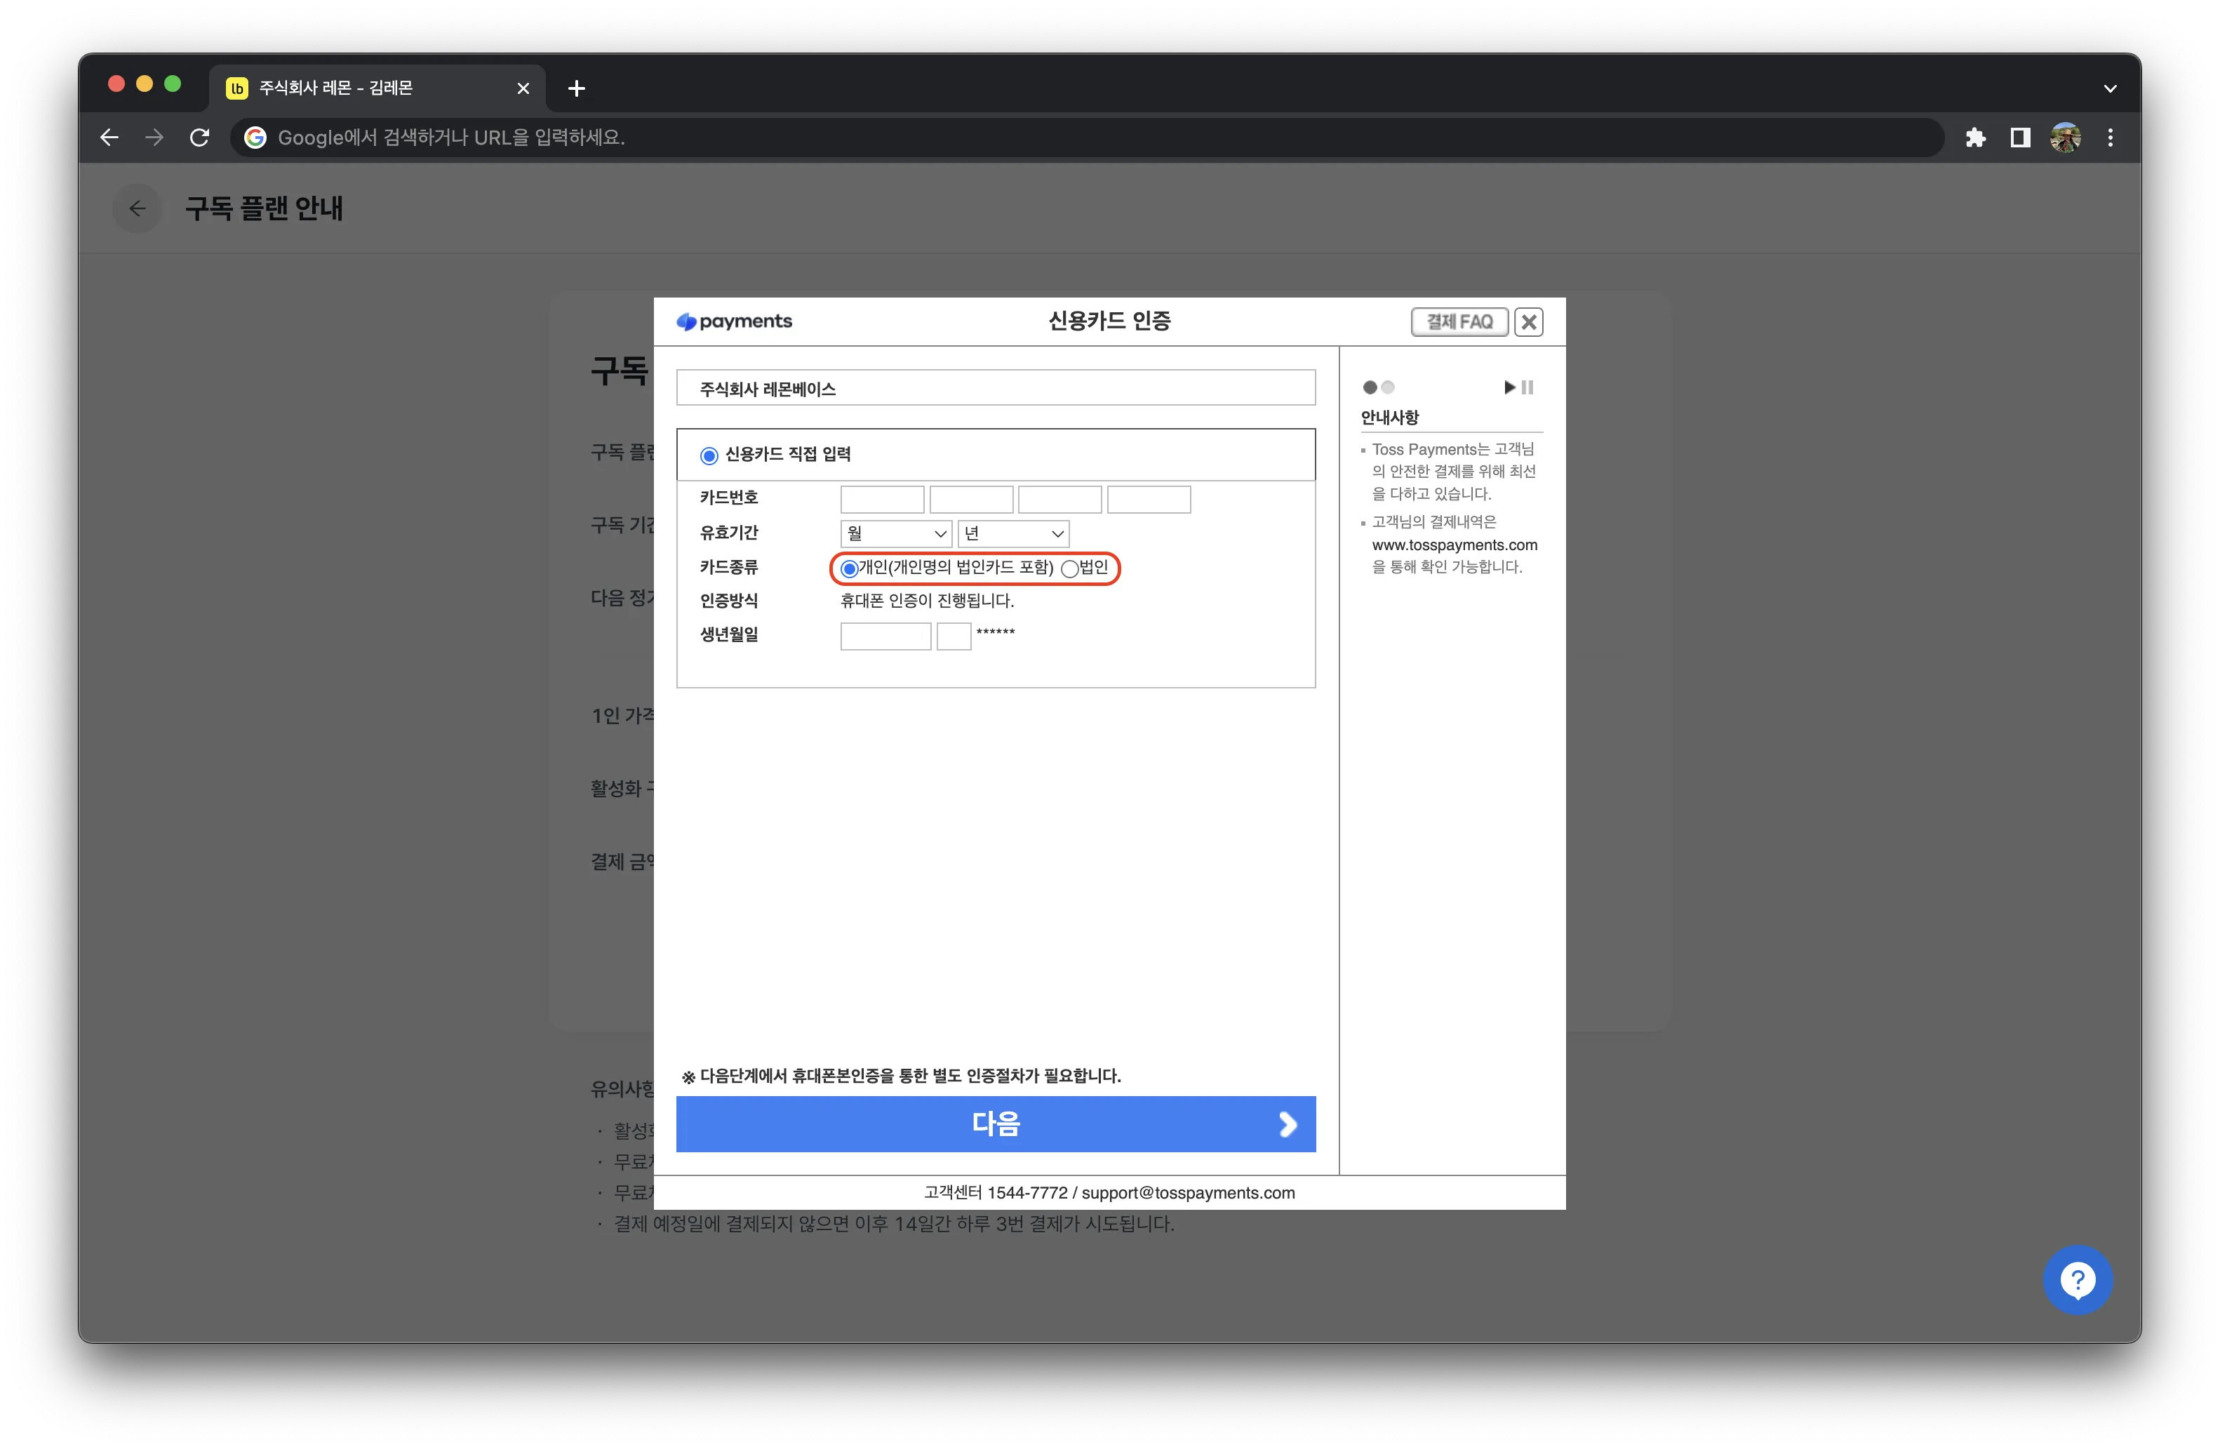Select the first notice slide dot
The image size is (2220, 1447).
[1370, 387]
